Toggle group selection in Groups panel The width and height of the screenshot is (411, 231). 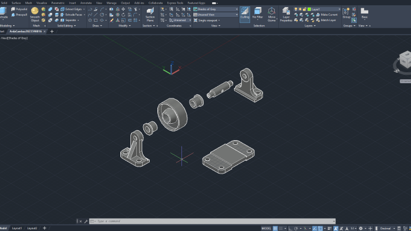point(354,20)
